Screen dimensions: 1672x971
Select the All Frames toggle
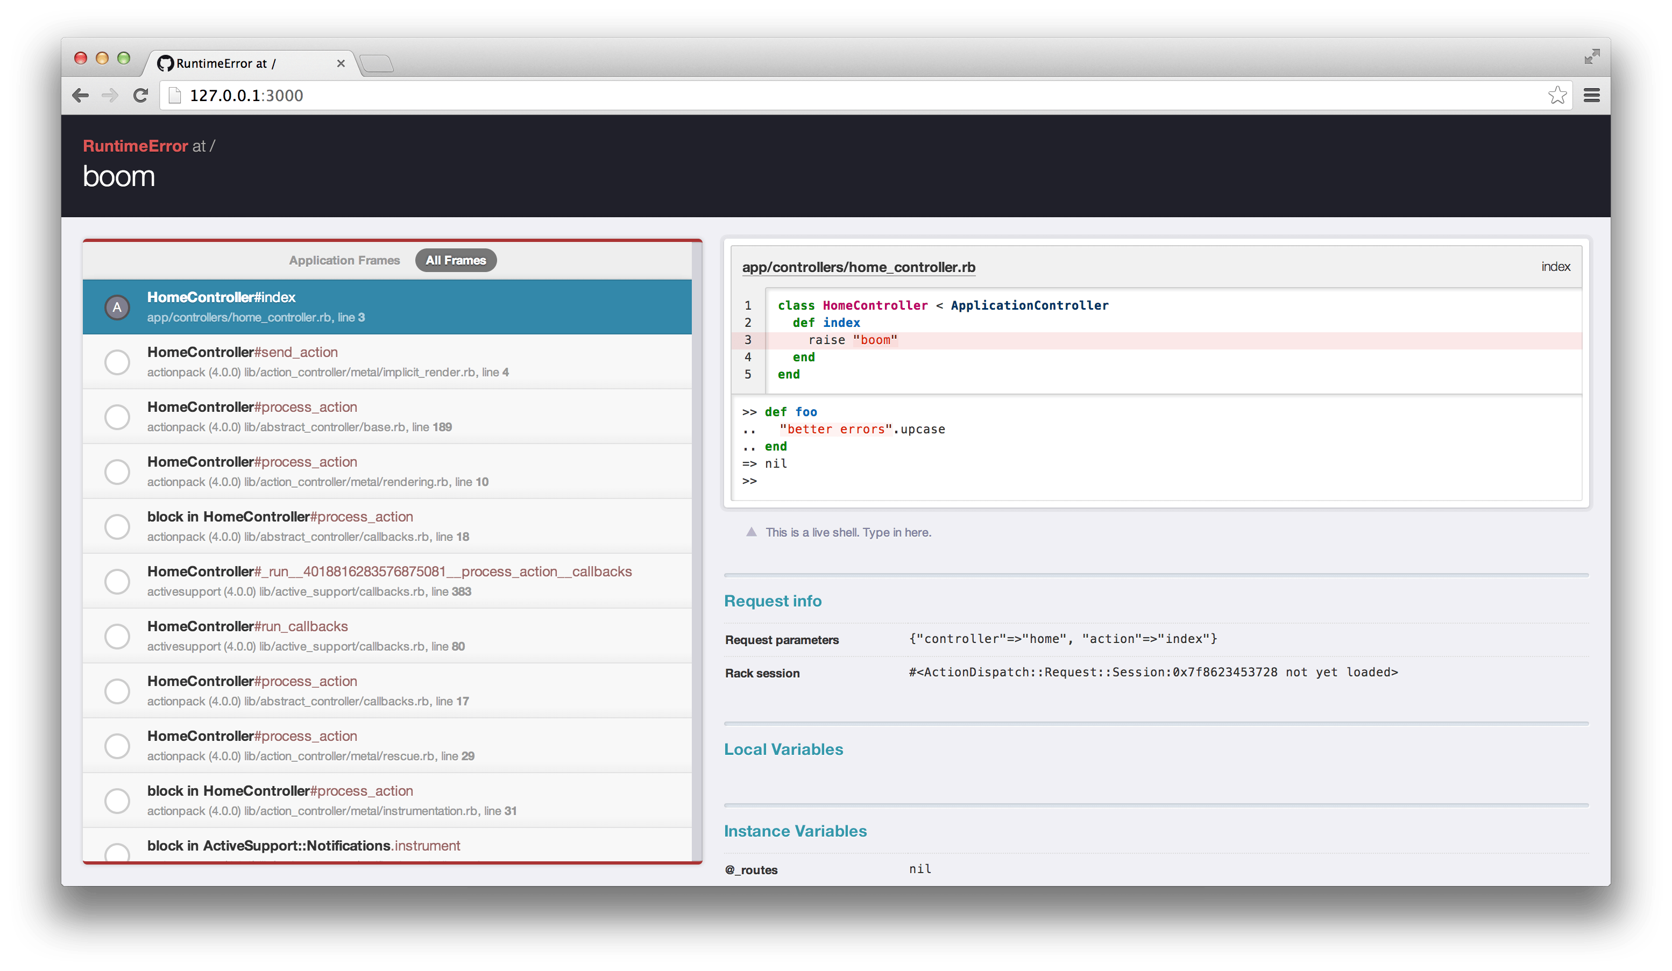[x=456, y=260]
